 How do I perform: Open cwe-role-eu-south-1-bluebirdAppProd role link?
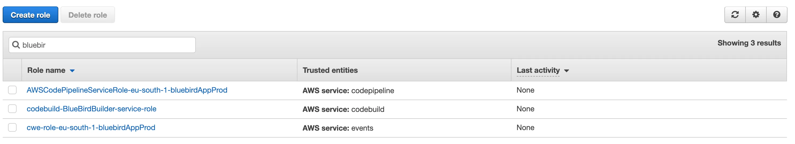click(x=91, y=128)
